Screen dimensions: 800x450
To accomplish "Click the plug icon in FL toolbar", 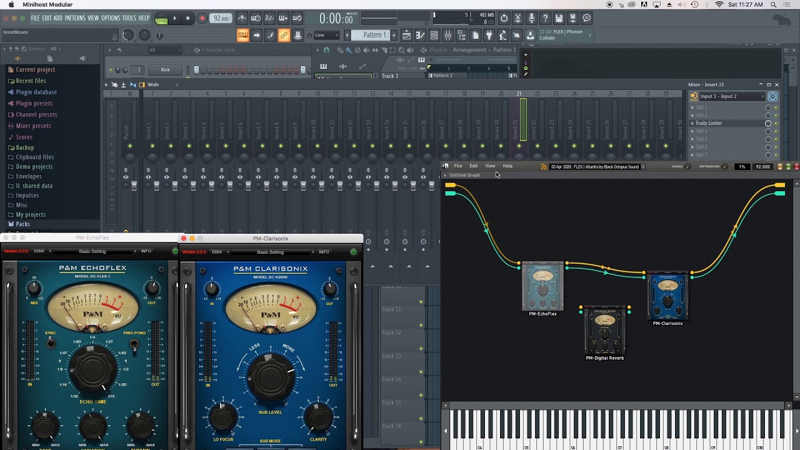I will pyautogui.click(x=489, y=35).
